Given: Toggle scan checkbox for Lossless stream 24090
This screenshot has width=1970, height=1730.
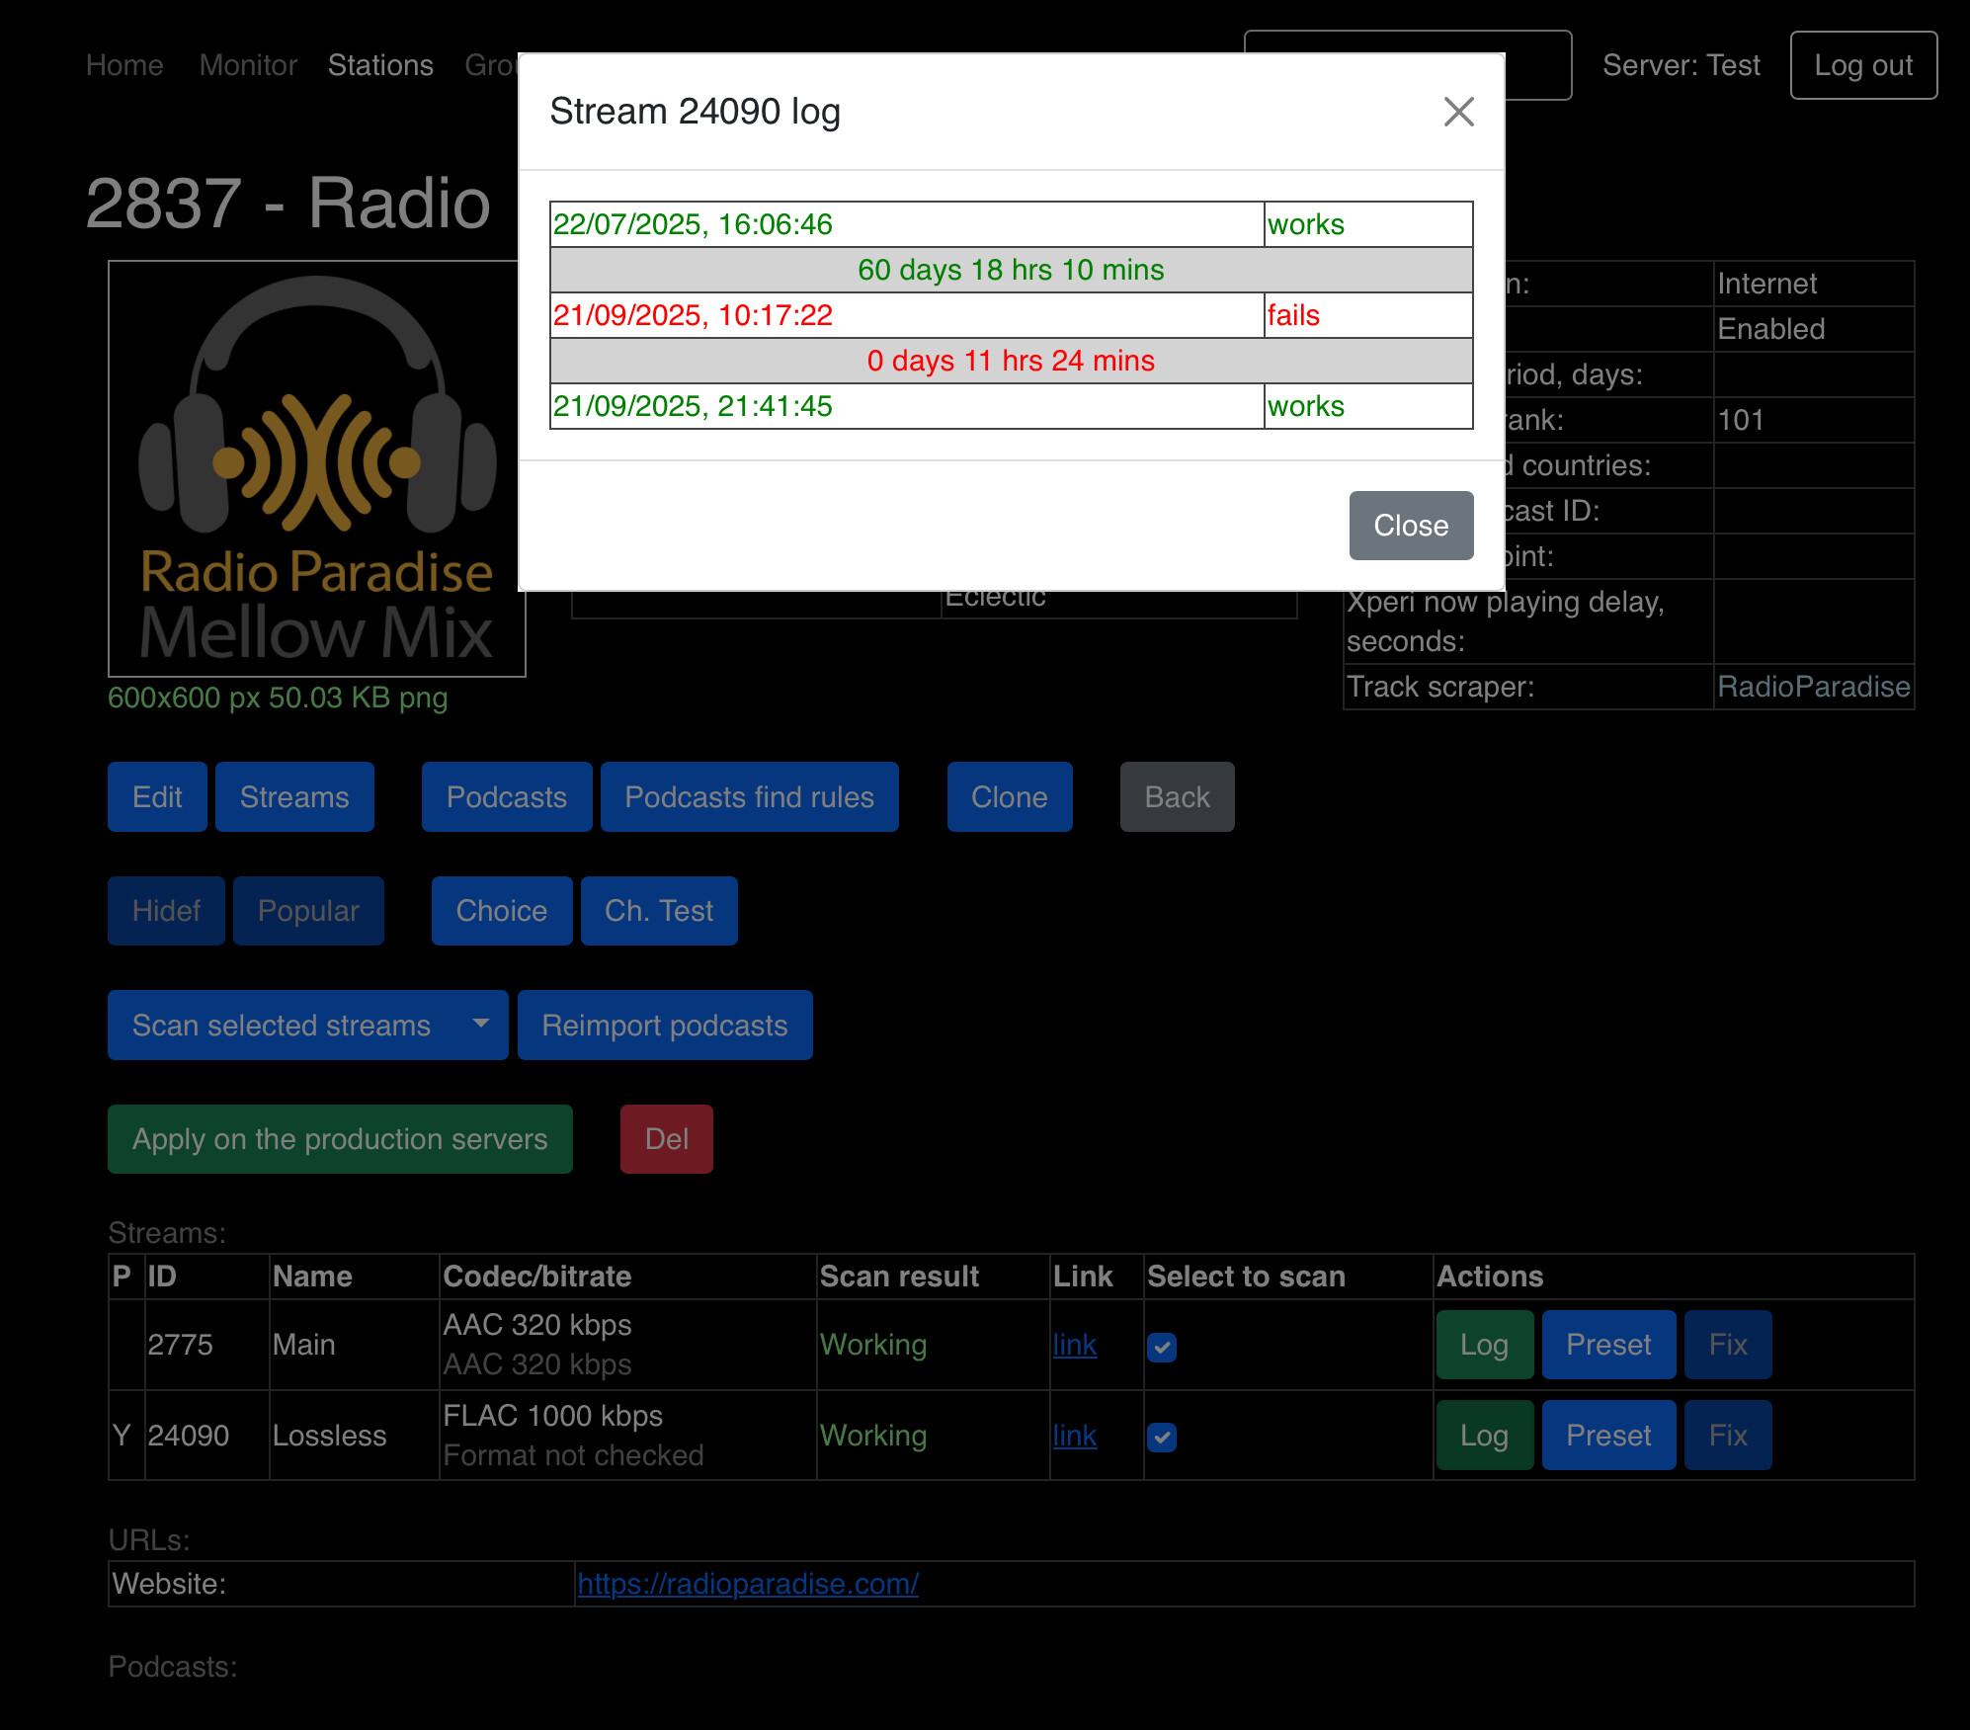Looking at the screenshot, I should (1162, 1437).
